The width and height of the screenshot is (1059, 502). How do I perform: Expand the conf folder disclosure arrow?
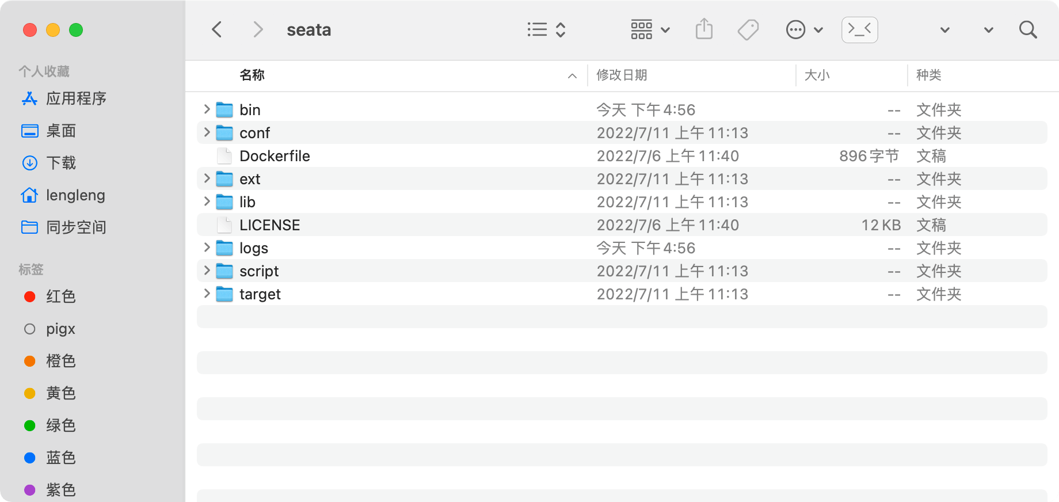click(207, 132)
